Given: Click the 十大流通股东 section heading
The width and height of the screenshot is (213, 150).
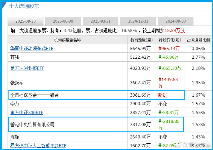Looking at the screenshot, I should click(24, 6).
